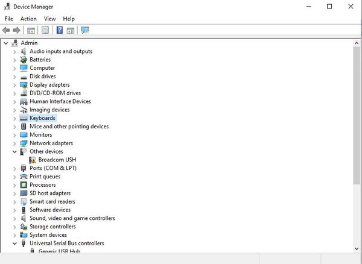Open Properties using the toolbar icon
The image size is (362, 264).
(45, 30)
